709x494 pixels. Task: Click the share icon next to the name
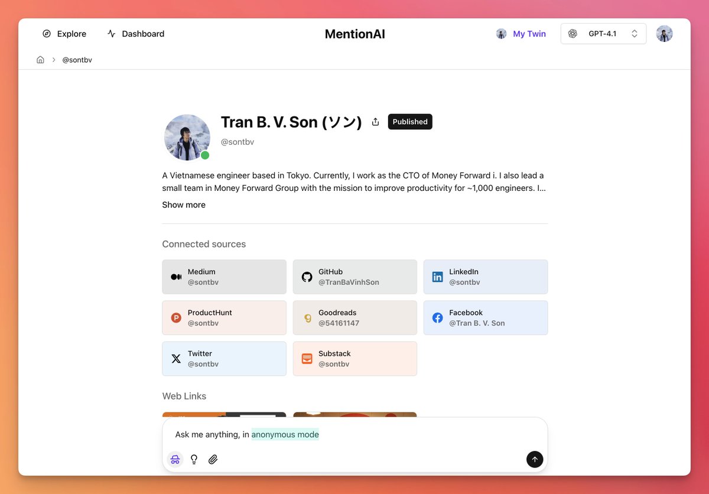pos(375,122)
